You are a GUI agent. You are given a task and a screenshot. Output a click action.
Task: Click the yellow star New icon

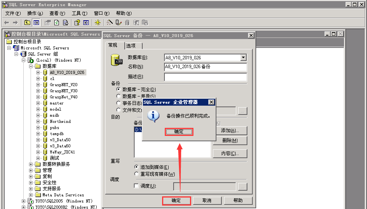click(x=97, y=23)
